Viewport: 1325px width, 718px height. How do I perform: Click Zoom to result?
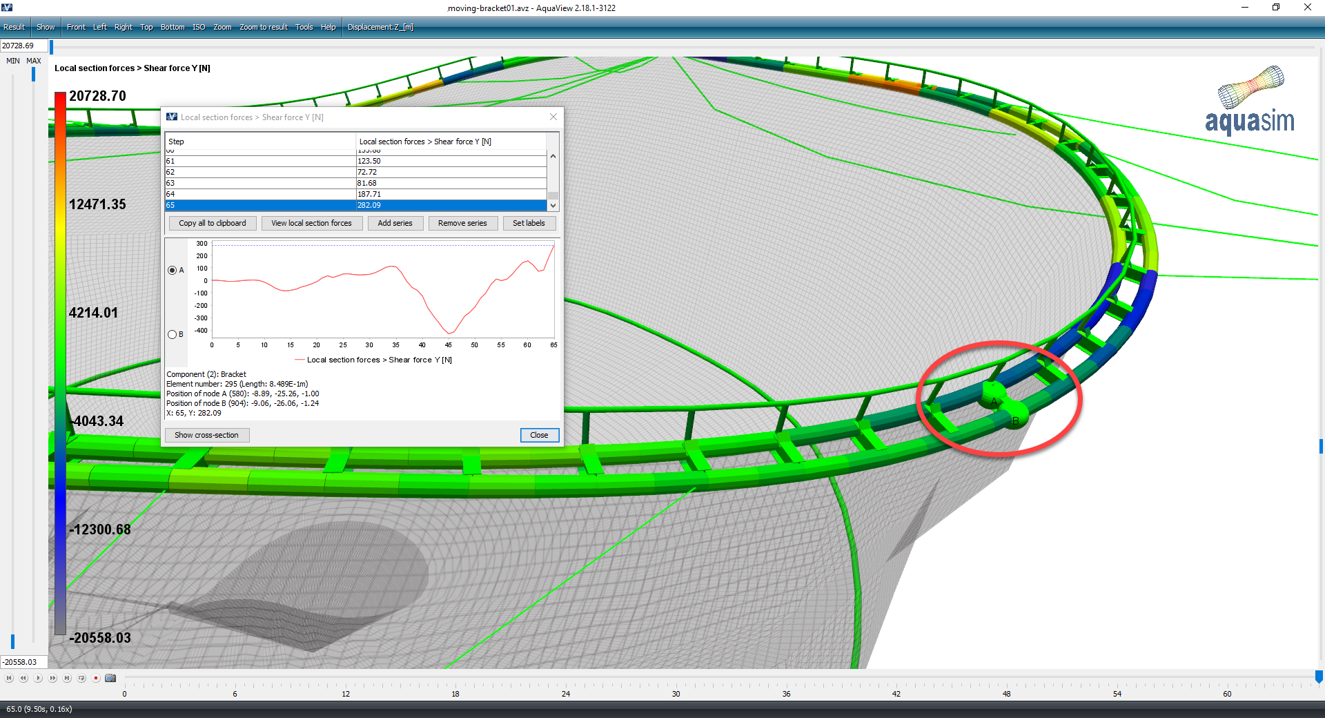point(264,27)
